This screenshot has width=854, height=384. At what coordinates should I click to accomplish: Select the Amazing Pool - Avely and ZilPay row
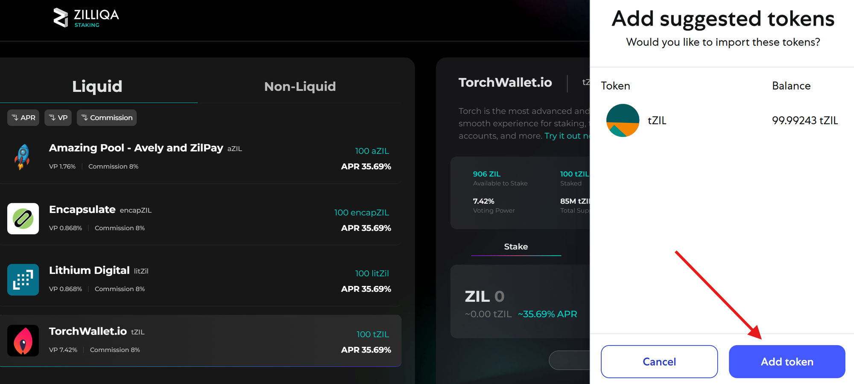(x=200, y=157)
